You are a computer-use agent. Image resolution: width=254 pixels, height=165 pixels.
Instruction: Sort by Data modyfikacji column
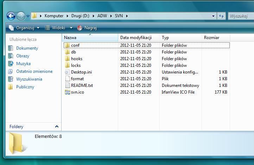[x=135, y=38]
